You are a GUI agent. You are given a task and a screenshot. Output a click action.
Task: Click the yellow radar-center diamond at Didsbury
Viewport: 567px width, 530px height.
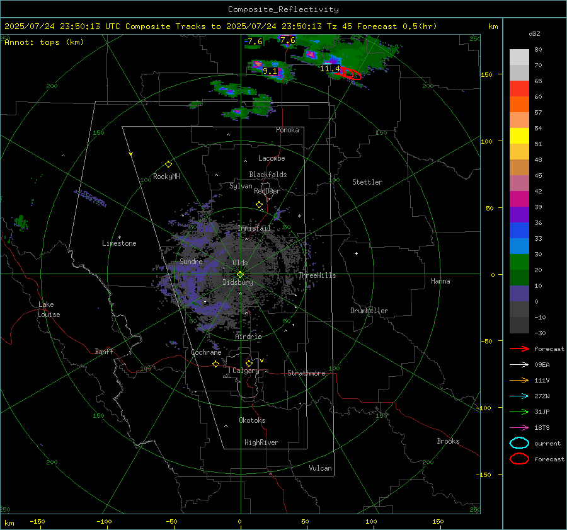click(x=240, y=275)
